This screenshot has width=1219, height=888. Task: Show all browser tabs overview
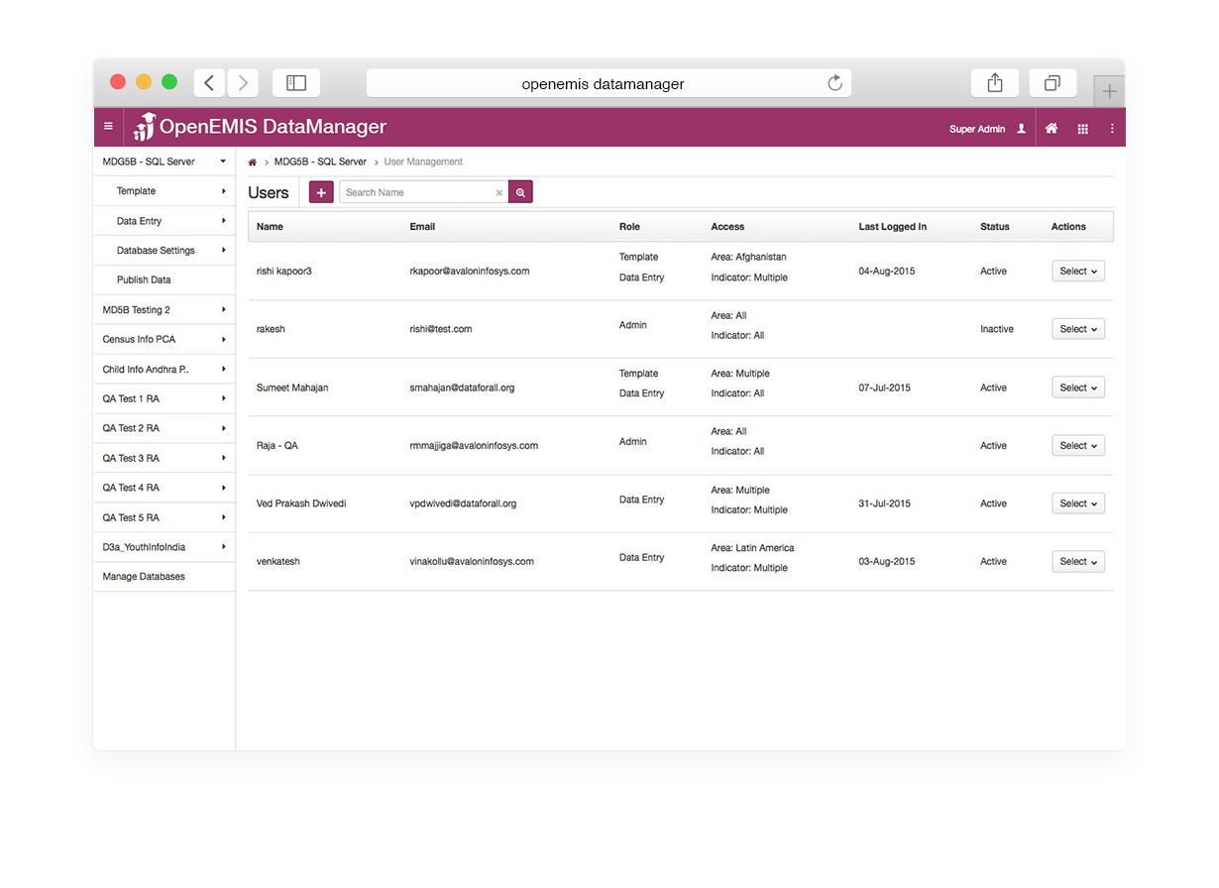[x=1053, y=83]
